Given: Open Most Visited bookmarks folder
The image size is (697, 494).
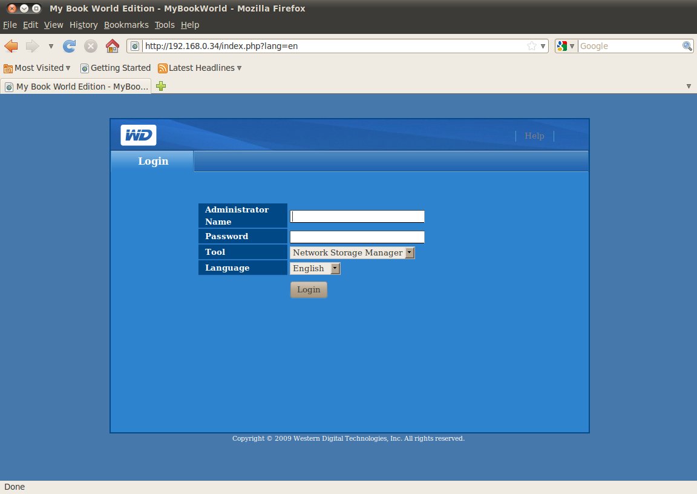Looking at the screenshot, I should (37, 68).
